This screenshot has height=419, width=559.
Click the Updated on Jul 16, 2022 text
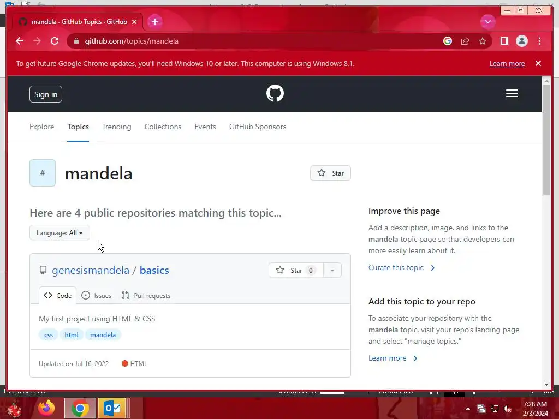pos(74,364)
